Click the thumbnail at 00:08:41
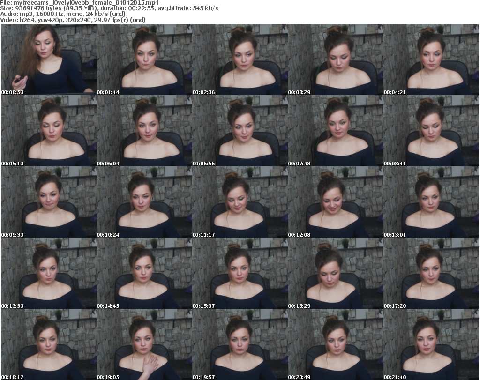The height and width of the screenshot is (380, 480). point(431,131)
